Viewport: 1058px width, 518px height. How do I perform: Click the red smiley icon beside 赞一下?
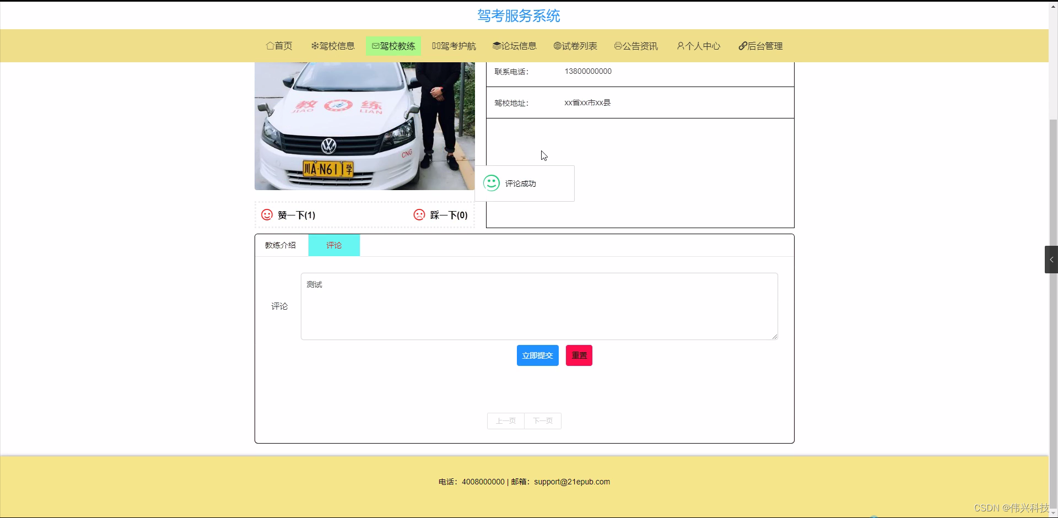click(267, 215)
